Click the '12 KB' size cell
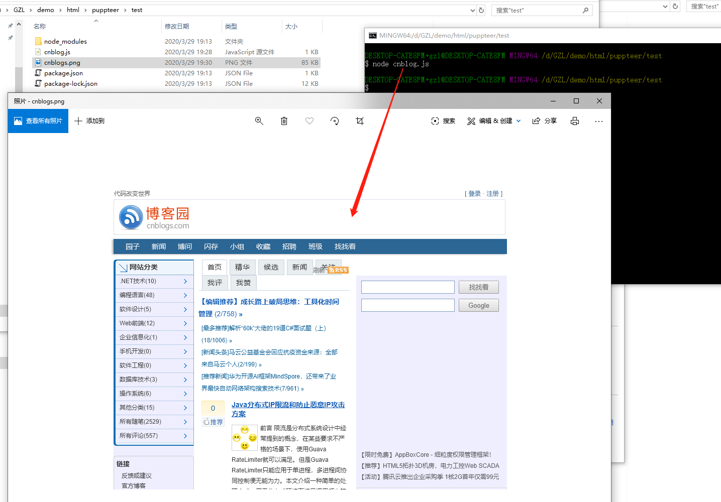Screen dimensions: 721x502 coord(310,84)
